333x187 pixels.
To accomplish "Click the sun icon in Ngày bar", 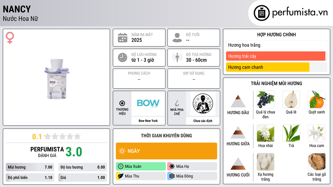I will click(x=122, y=151).
